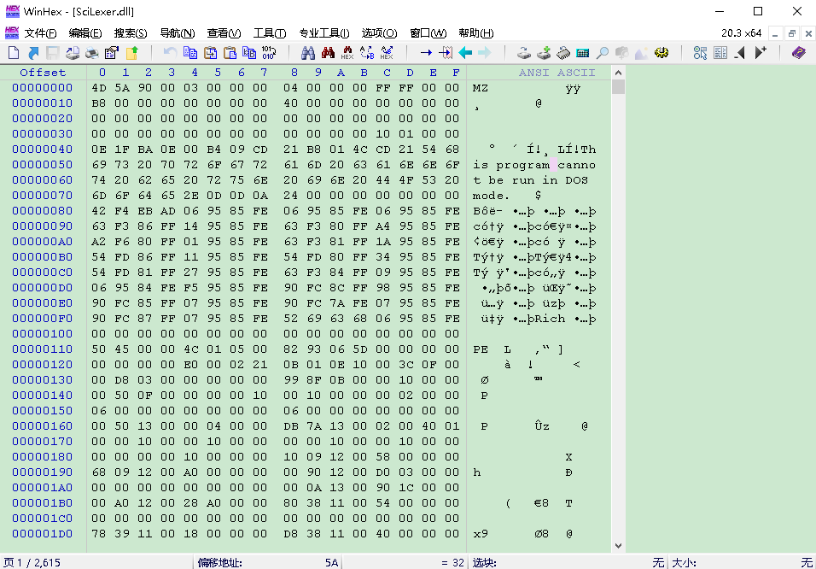Open the 窗口(W) menu
The width and height of the screenshot is (816, 569).
pos(428,33)
